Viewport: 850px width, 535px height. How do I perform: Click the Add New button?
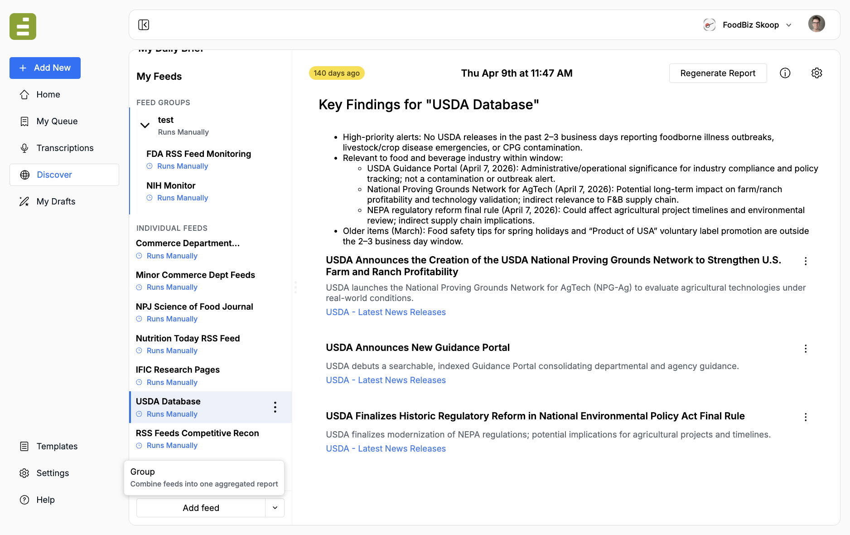[x=45, y=68]
